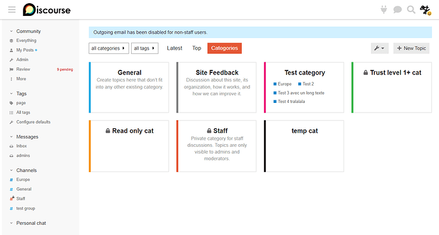Switch to the Top tab
This screenshot has height=235, width=439.
click(x=197, y=48)
